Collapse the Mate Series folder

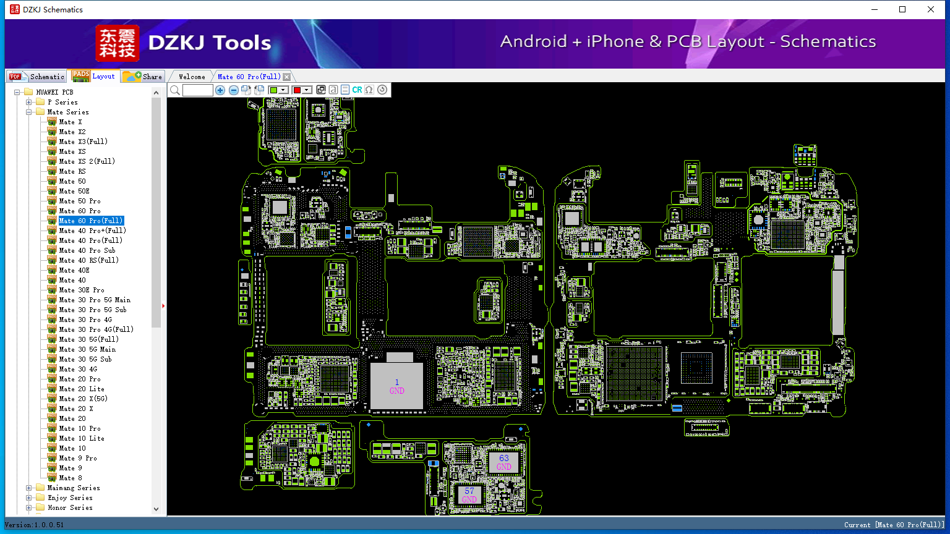pos(28,112)
